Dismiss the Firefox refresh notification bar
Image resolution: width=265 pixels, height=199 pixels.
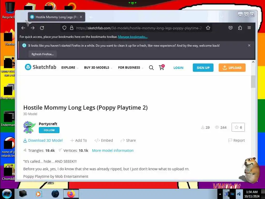(x=249, y=45)
